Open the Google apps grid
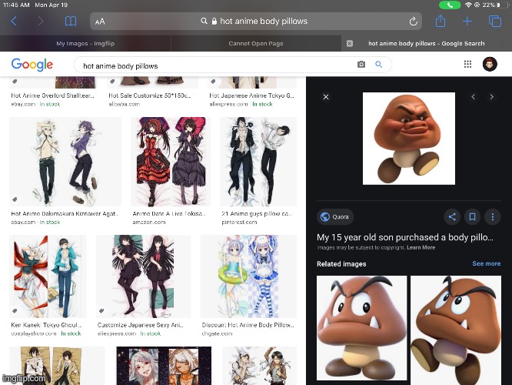The height and width of the screenshot is (385, 512). 467,64
